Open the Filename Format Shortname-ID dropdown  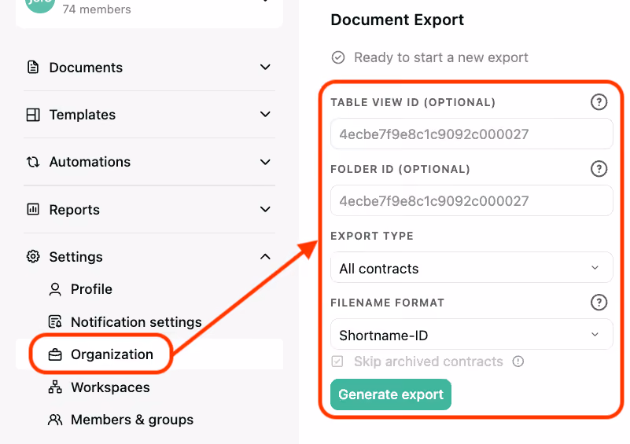click(471, 335)
